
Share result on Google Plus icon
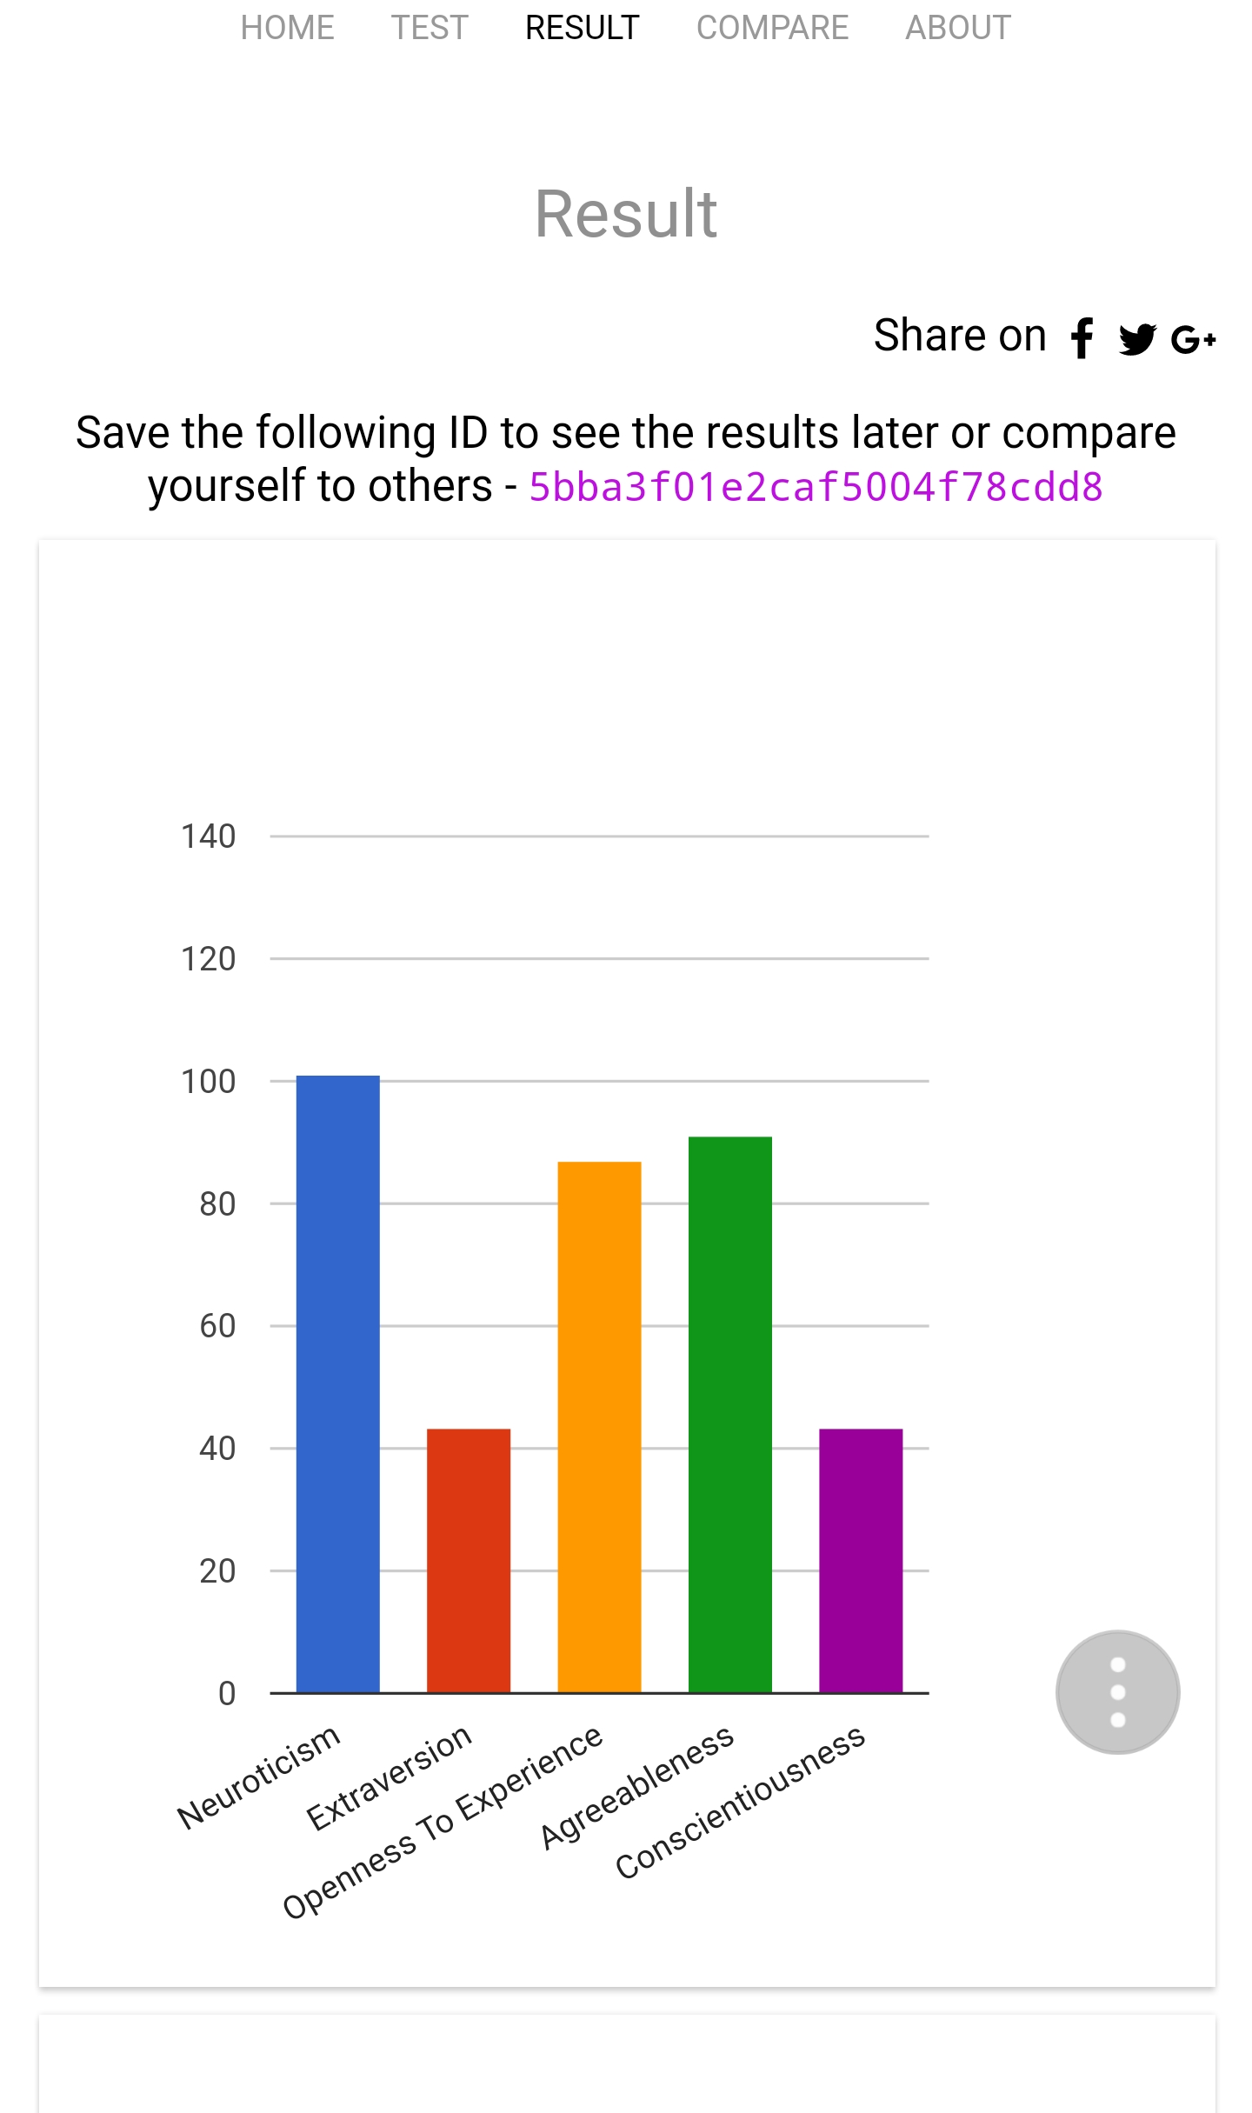click(1193, 339)
